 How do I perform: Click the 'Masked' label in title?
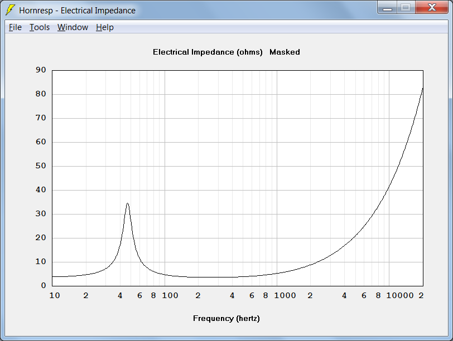[x=285, y=52]
